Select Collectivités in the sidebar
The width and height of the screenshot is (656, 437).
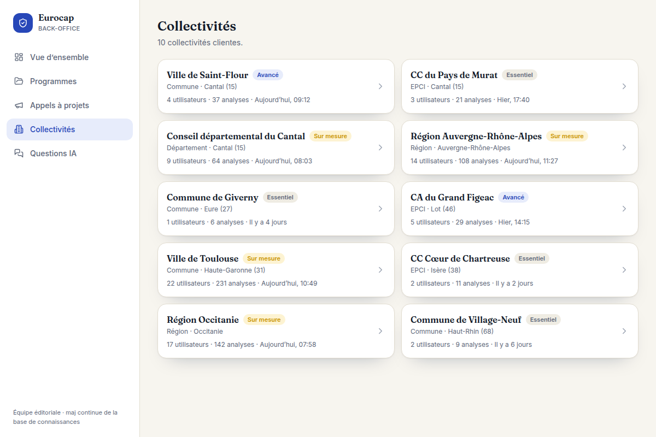[x=69, y=129]
